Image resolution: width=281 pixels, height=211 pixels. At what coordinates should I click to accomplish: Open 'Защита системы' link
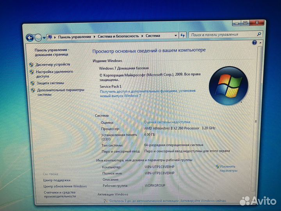point(50,83)
